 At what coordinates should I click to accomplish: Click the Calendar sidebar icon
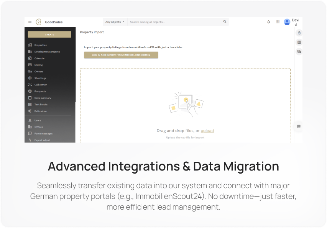click(30, 58)
